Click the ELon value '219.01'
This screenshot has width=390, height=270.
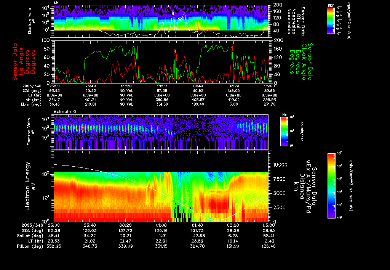[91, 104]
